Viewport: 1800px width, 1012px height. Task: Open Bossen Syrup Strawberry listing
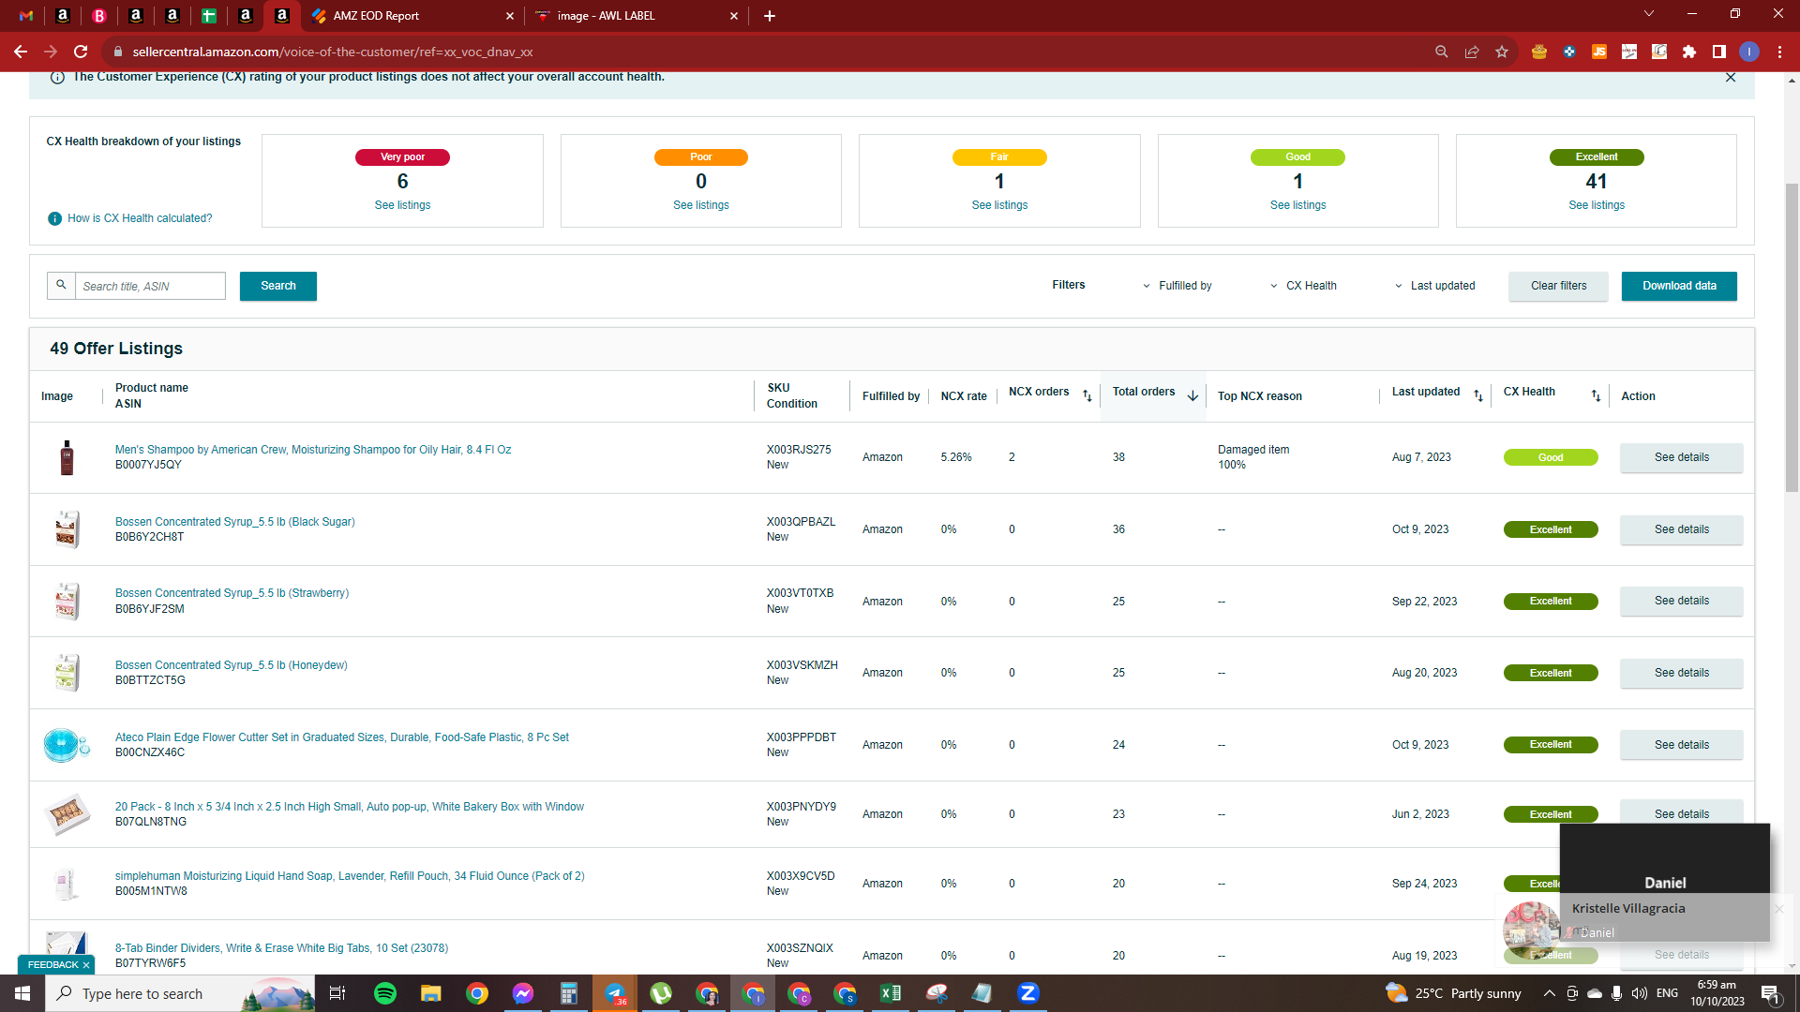[x=232, y=593]
